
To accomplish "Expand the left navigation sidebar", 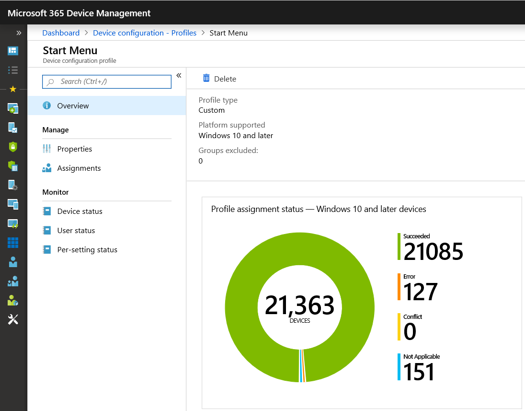I will click(19, 33).
